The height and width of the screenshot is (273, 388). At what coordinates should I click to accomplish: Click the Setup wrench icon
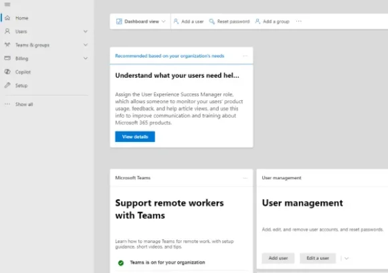pos(7,85)
